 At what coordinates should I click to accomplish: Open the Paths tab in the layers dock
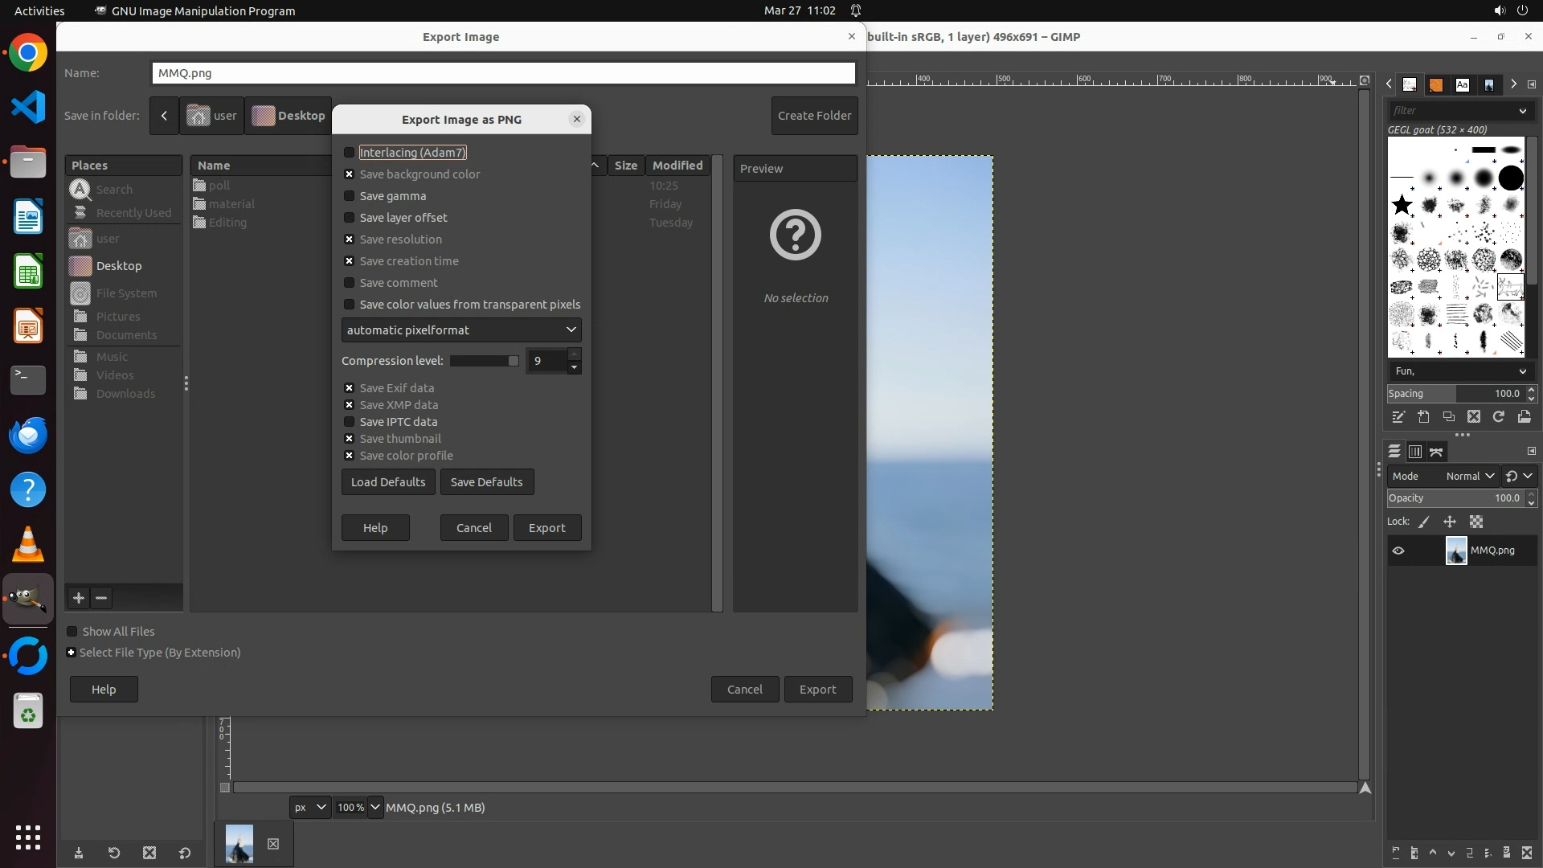(x=1436, y=452)
